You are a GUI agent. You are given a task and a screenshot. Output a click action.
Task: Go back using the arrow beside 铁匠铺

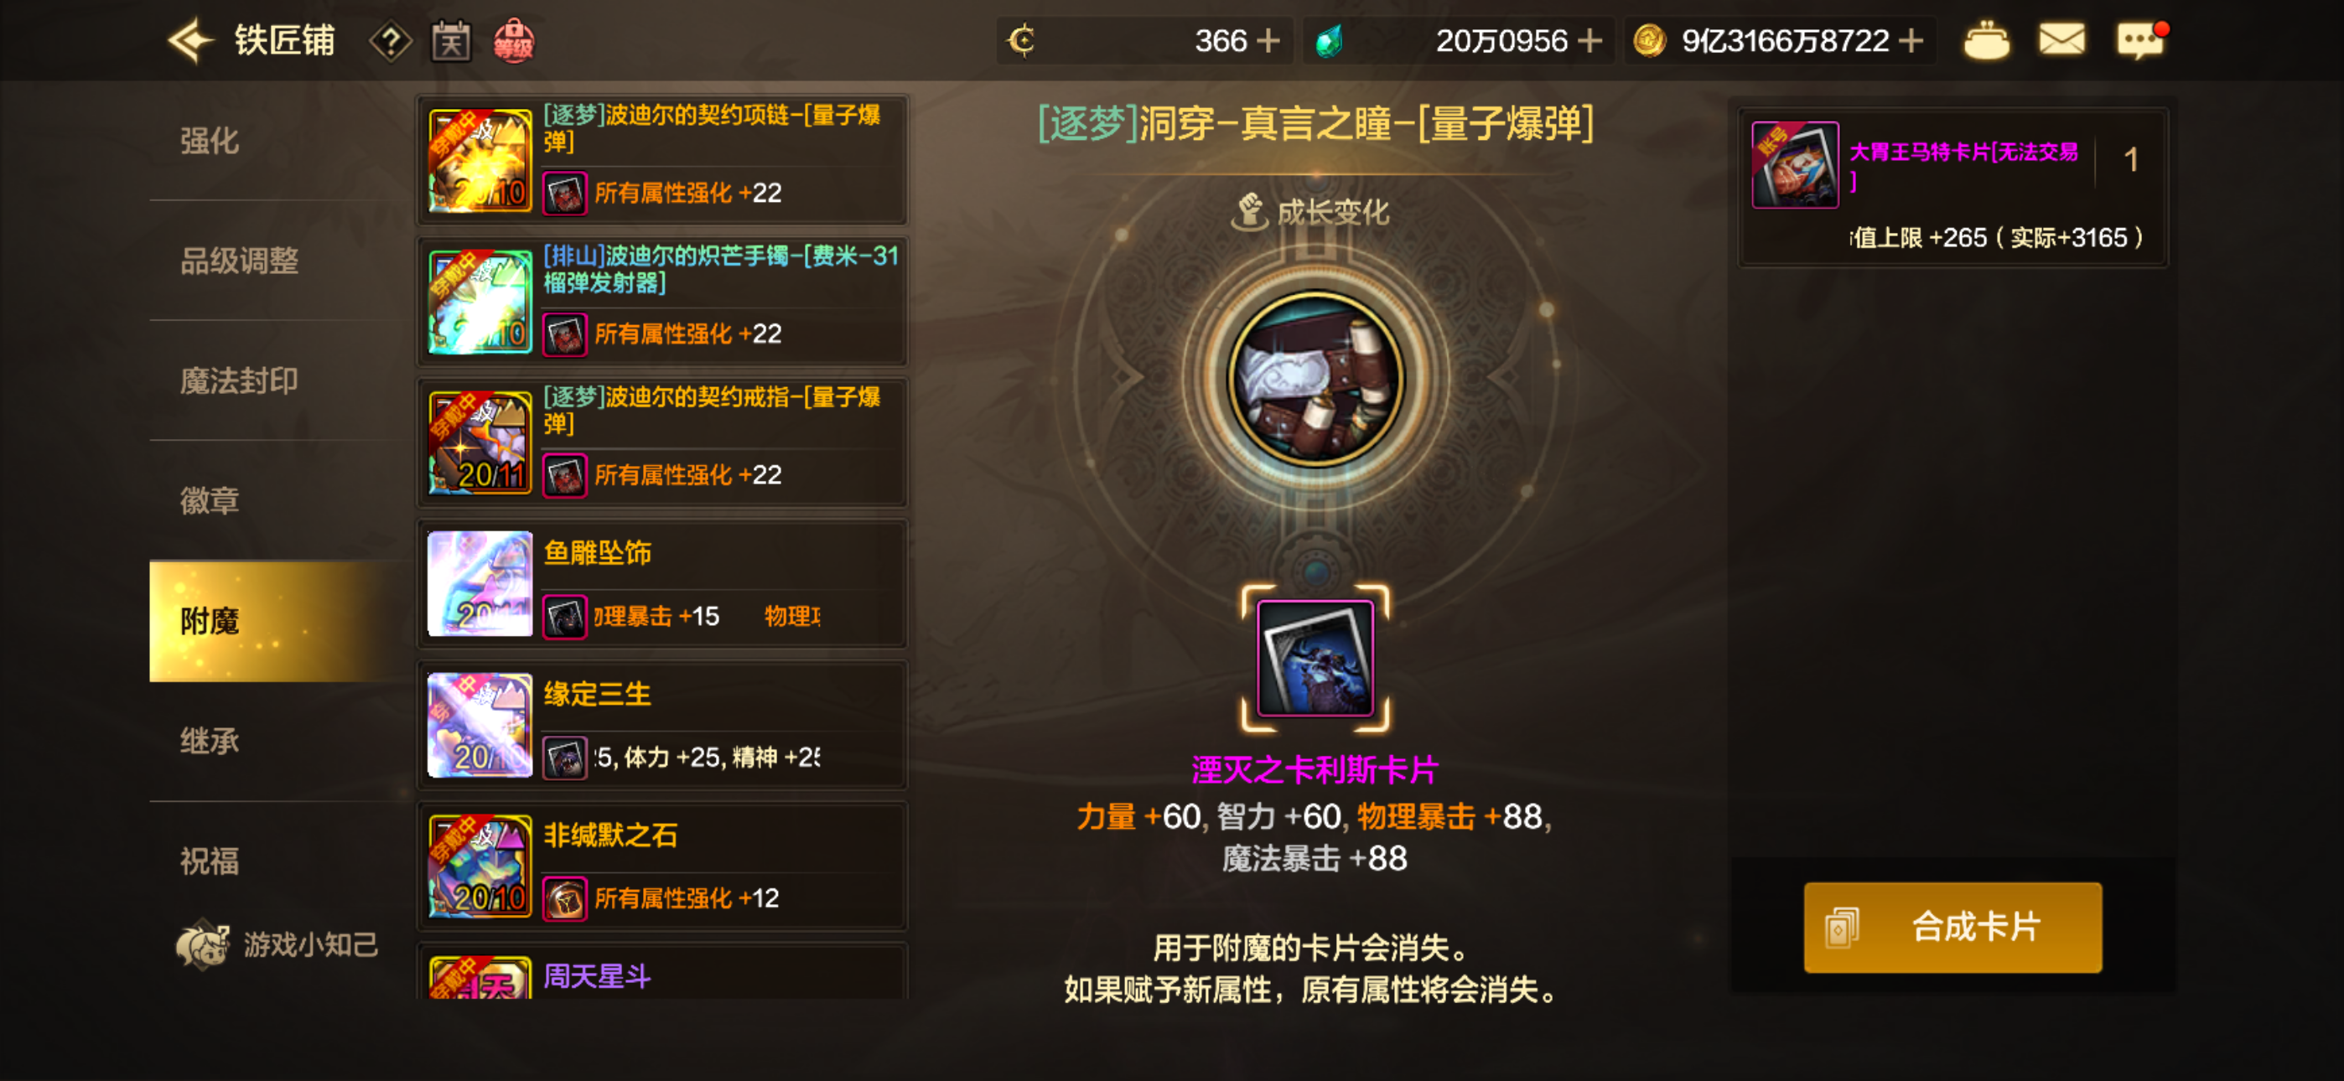pyautogui.click(x=190, y=41)
